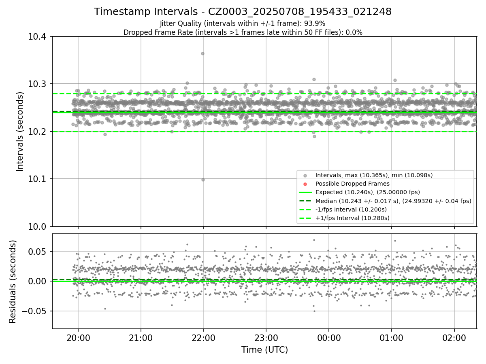
Task: Click the '+1/fps Interval (10.280s)' legend entry
Action: tap(352, 218)
